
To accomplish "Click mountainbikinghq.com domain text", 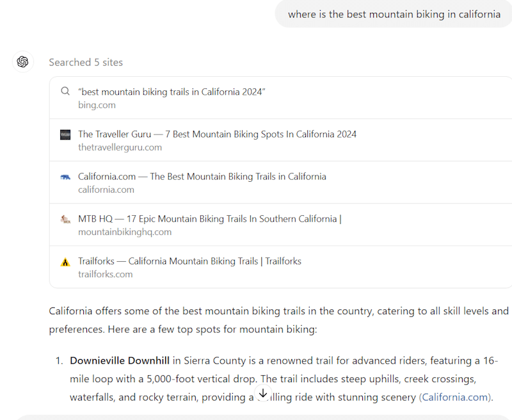I will [x=125, y=232].
